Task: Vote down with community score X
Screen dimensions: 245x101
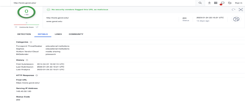Action: [16, 27]
